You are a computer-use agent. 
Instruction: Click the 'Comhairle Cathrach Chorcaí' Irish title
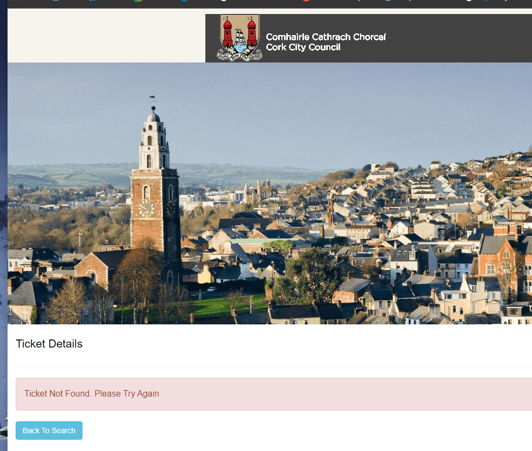point(326,37)
